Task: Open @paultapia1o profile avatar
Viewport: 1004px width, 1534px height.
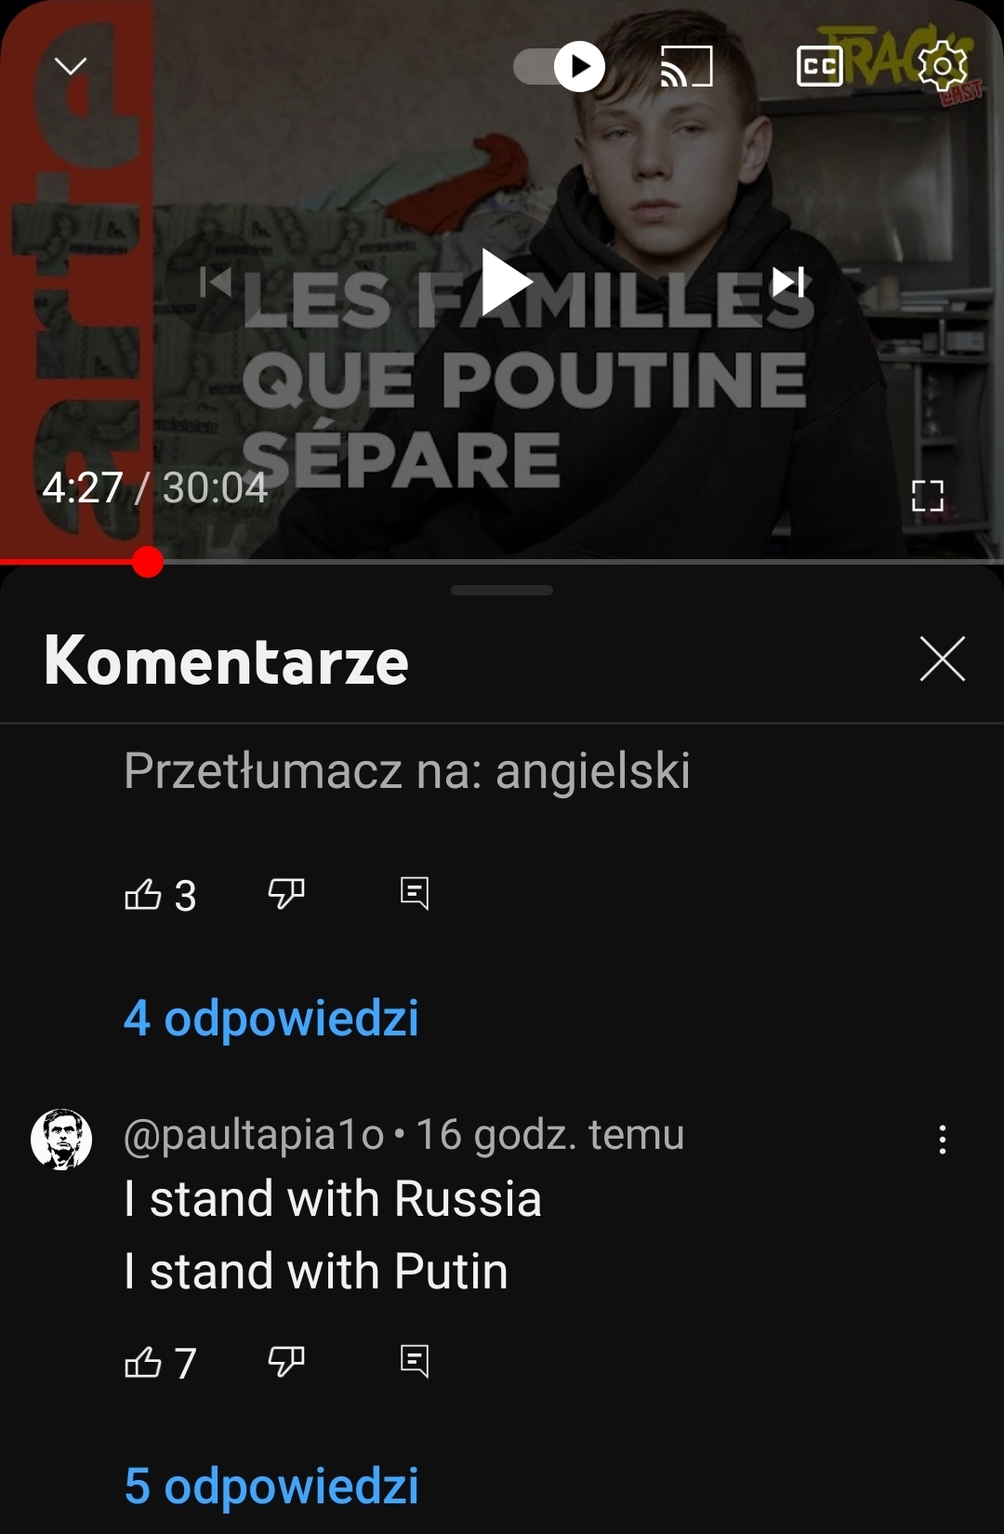Action: (61, 1139)
